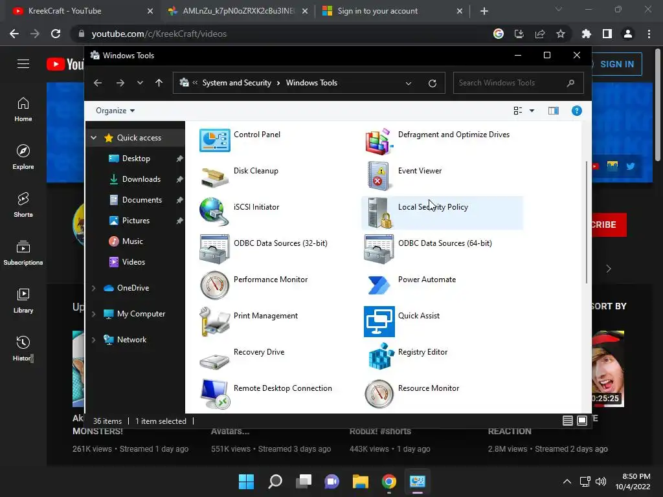Open the Registry Editor cube icon
Screen dimensions: 663x497
click(381, 357)
